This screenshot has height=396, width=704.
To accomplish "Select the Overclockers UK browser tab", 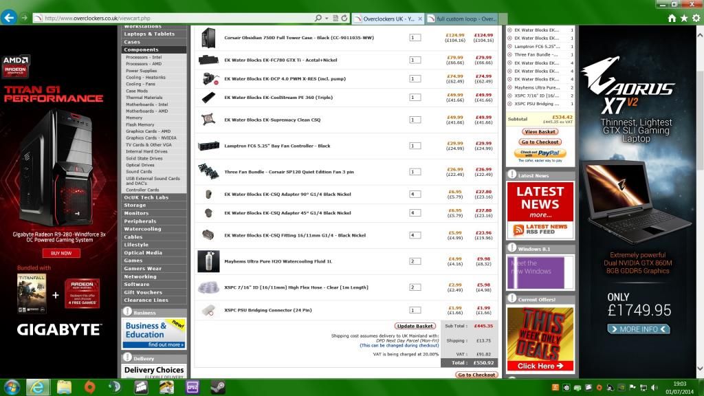I will coord(388,19).
